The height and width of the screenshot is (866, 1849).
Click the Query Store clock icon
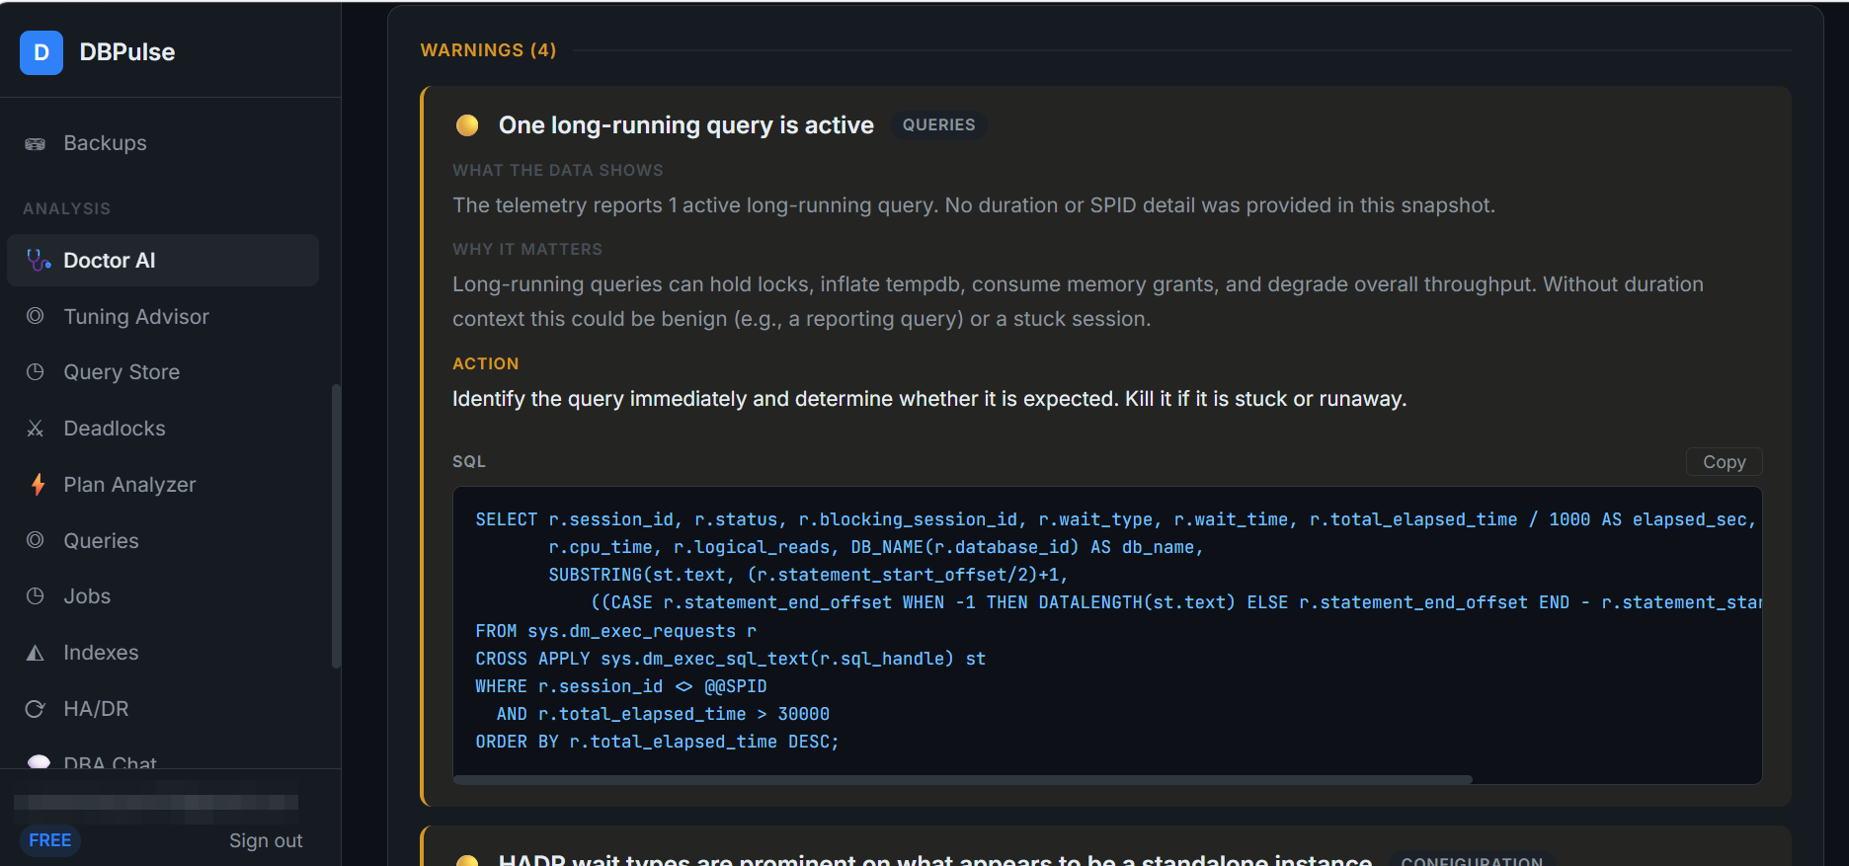pos(36,372)
